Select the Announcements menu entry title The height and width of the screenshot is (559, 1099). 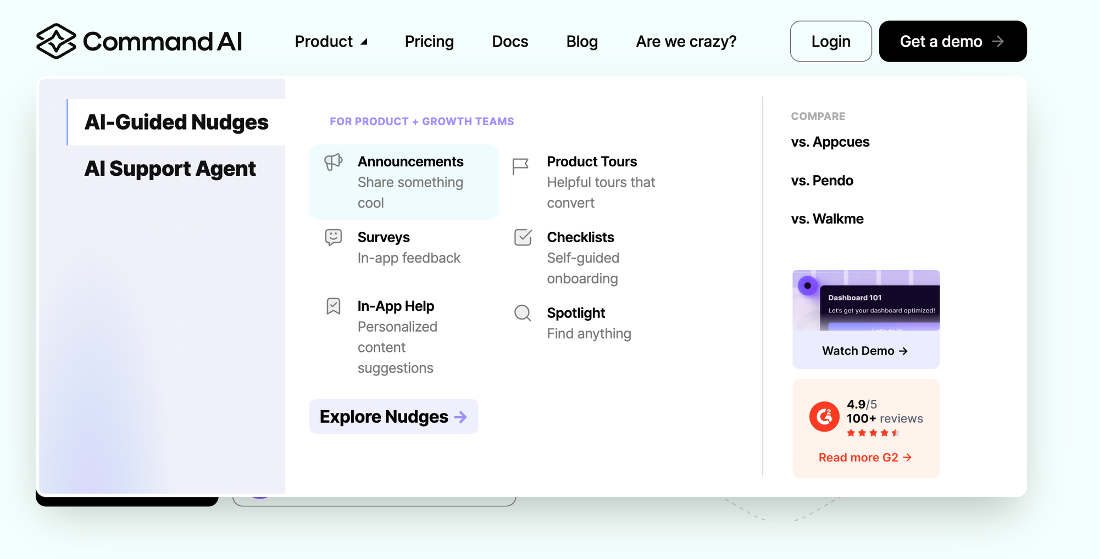pos(410,161)
